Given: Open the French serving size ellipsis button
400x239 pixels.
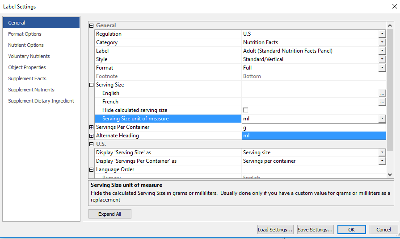Looking at the screenshot, I should [382, 102].
